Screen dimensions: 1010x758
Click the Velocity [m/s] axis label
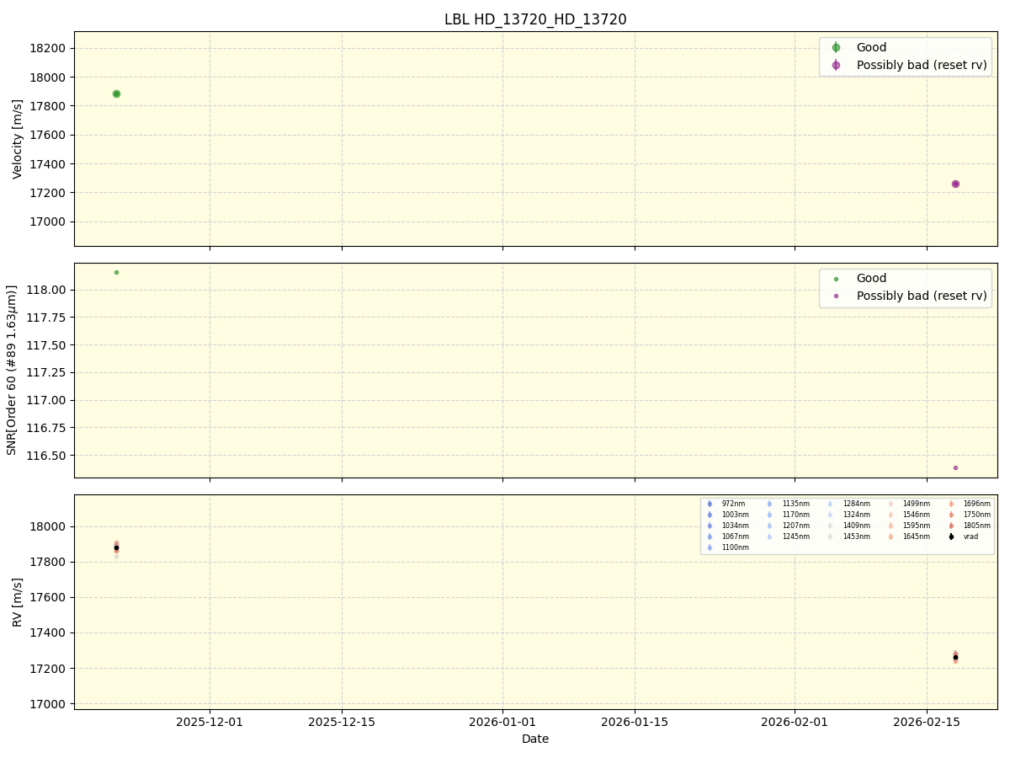[16, 137]
